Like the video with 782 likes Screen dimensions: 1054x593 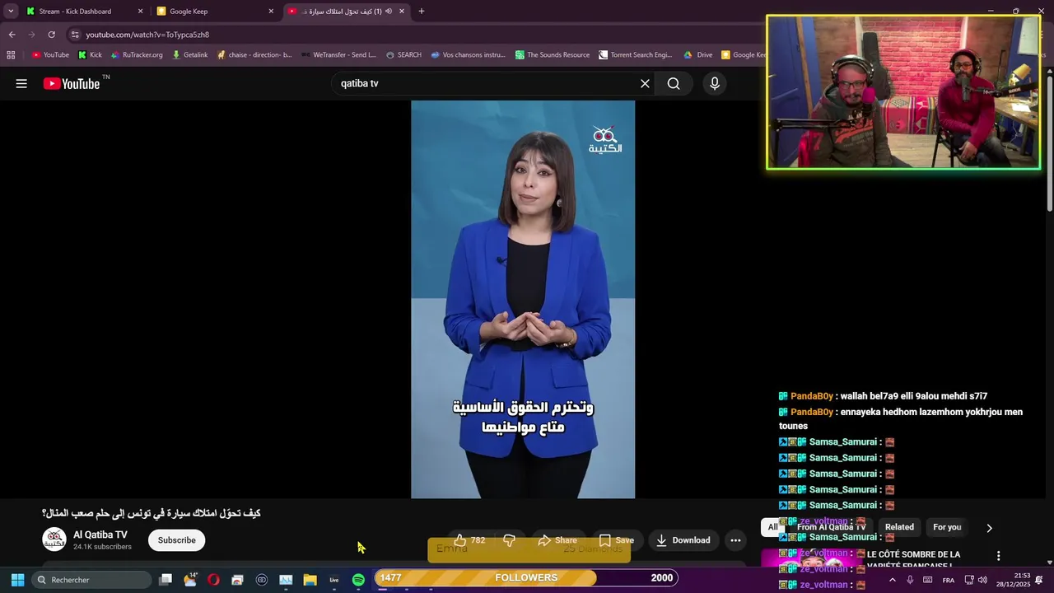469,540
